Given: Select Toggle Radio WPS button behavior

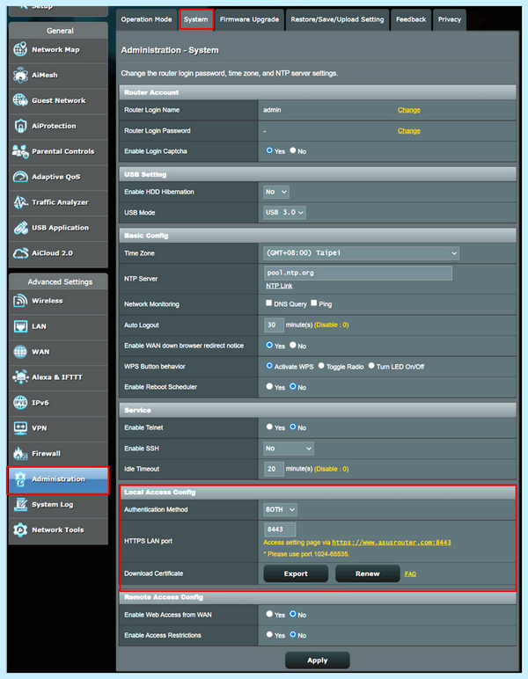Looking at the screenshot, I should (x=321, y=366).
